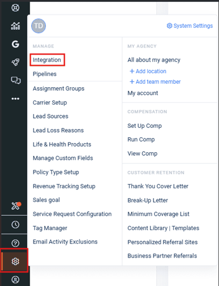Open the analytics chart icon
219x286 pixels.
click(15, 26)
